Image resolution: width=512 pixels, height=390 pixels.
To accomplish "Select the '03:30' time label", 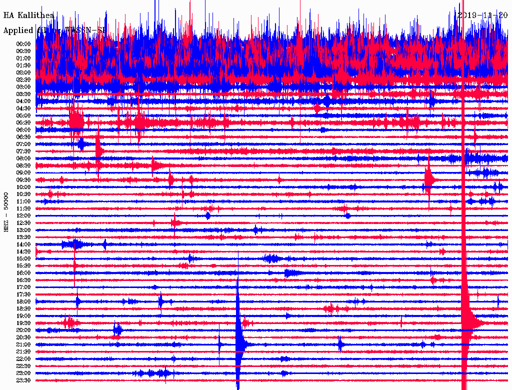I will [23, 94].
